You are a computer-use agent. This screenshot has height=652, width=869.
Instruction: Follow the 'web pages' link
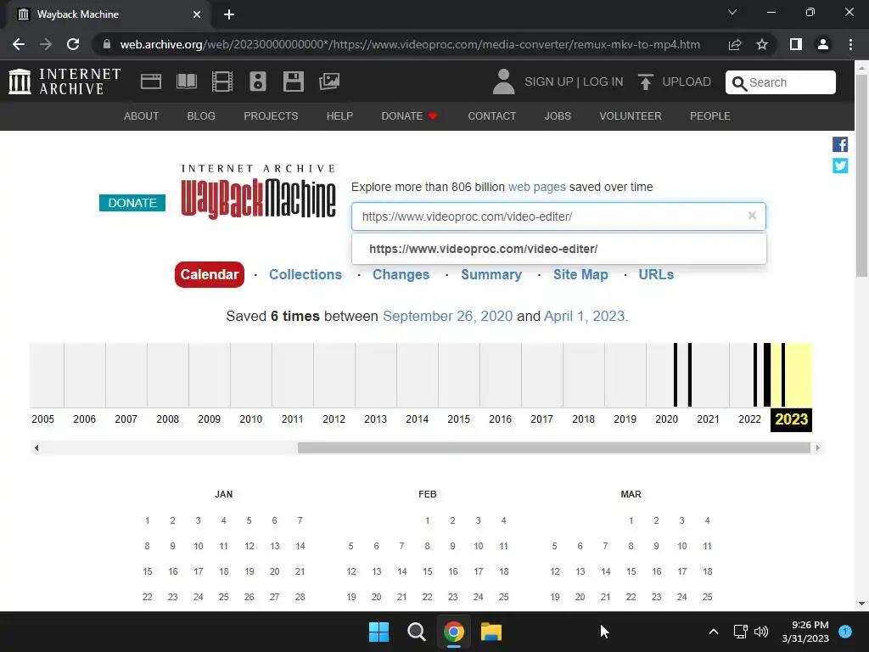tap(537, 187)
